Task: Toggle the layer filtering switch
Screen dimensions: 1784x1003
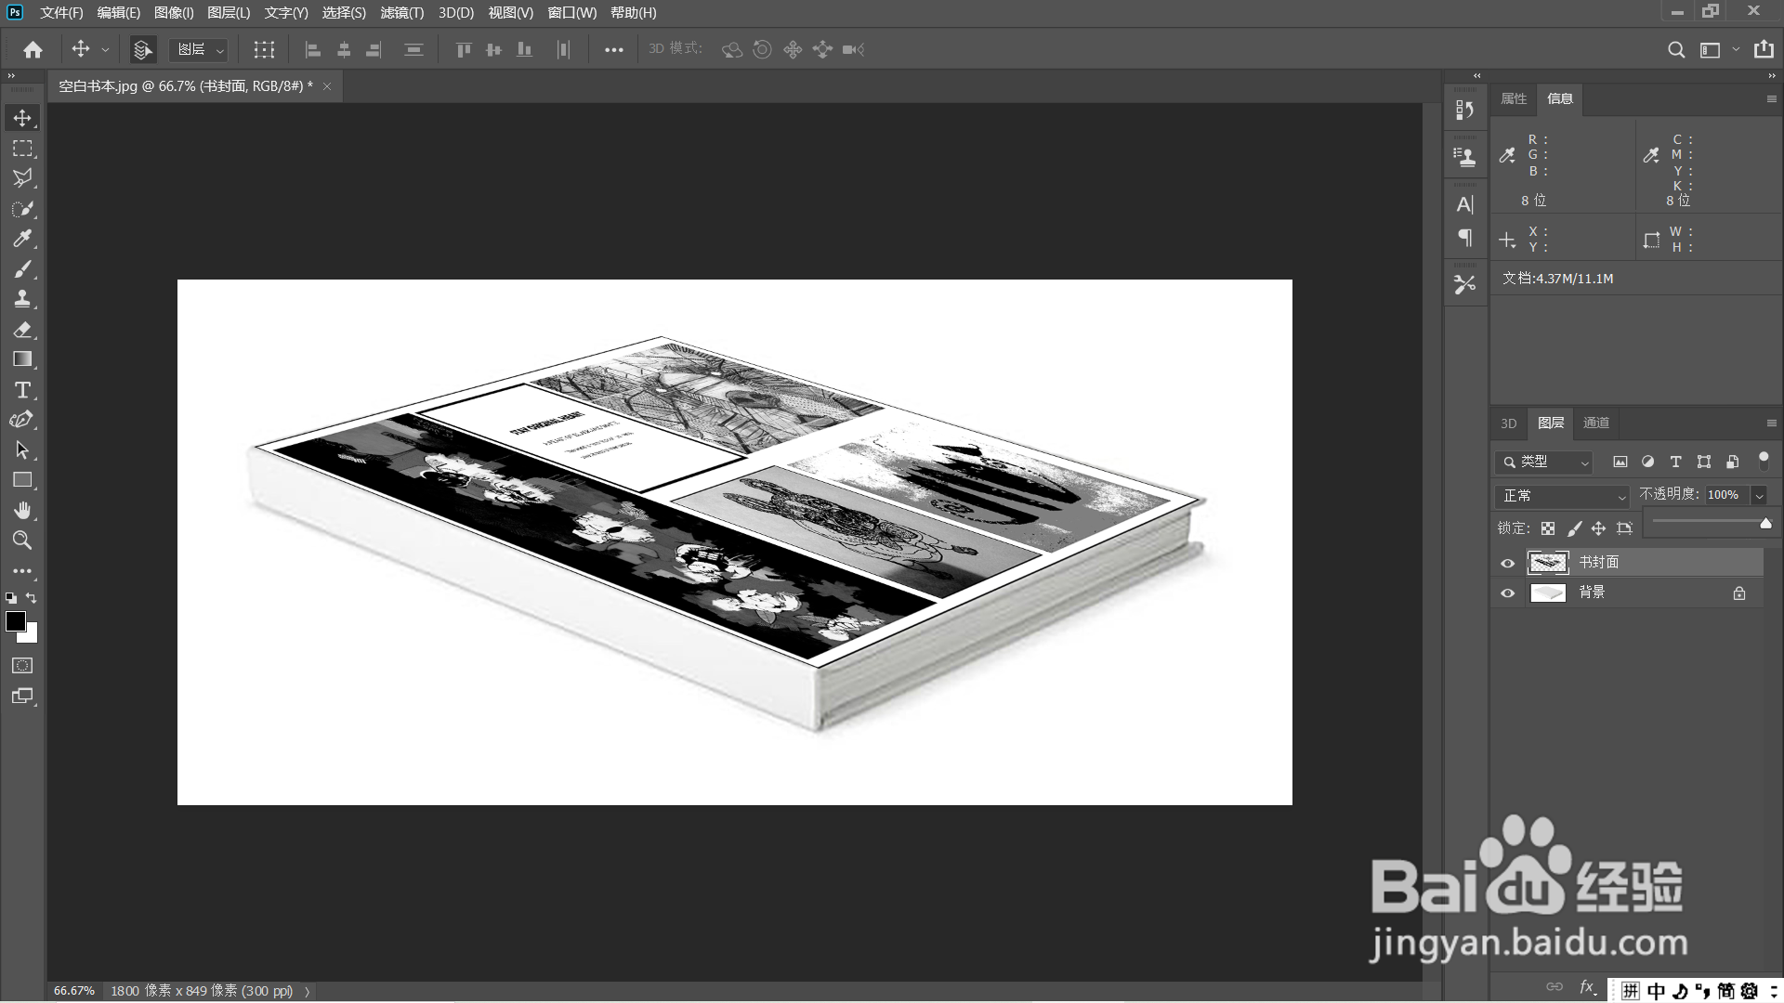Action: [x=1764, y=459]
